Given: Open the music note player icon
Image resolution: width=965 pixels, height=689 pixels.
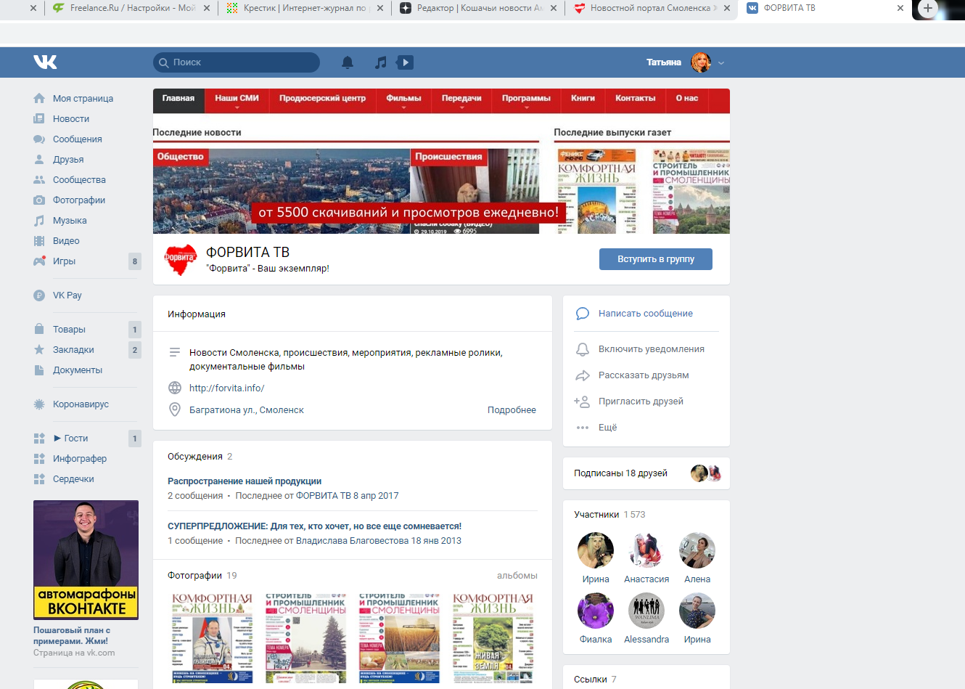Looking at the screenshot, I should click(x=380, y=62).
